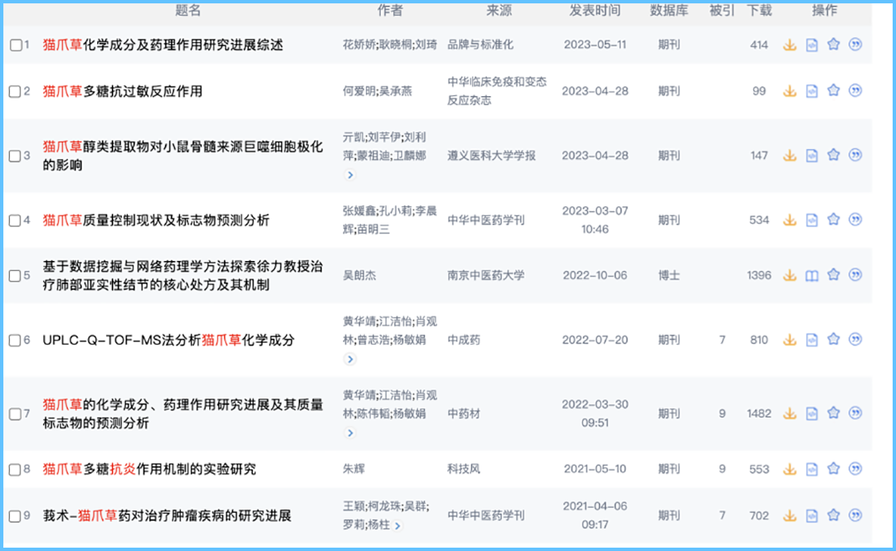Open author link 吴朗杰
The height and width of the screenshot is (551, 896).
tap(359, 275)
